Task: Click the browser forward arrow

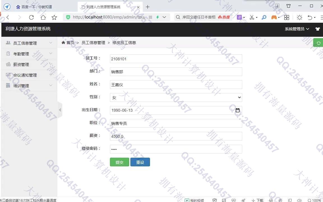Action: point(20,17)
